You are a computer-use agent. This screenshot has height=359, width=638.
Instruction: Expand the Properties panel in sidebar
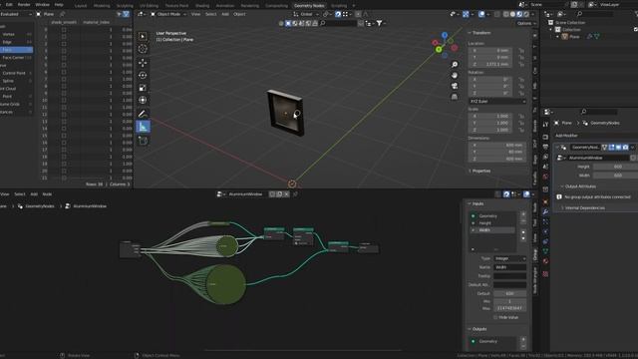tap(480, 171)
